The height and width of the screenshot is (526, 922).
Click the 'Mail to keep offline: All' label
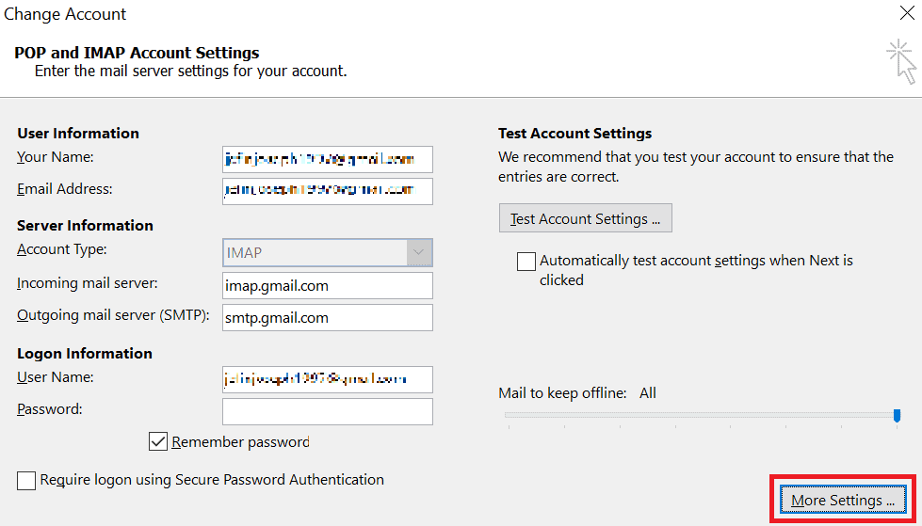[x=577, y=392]
